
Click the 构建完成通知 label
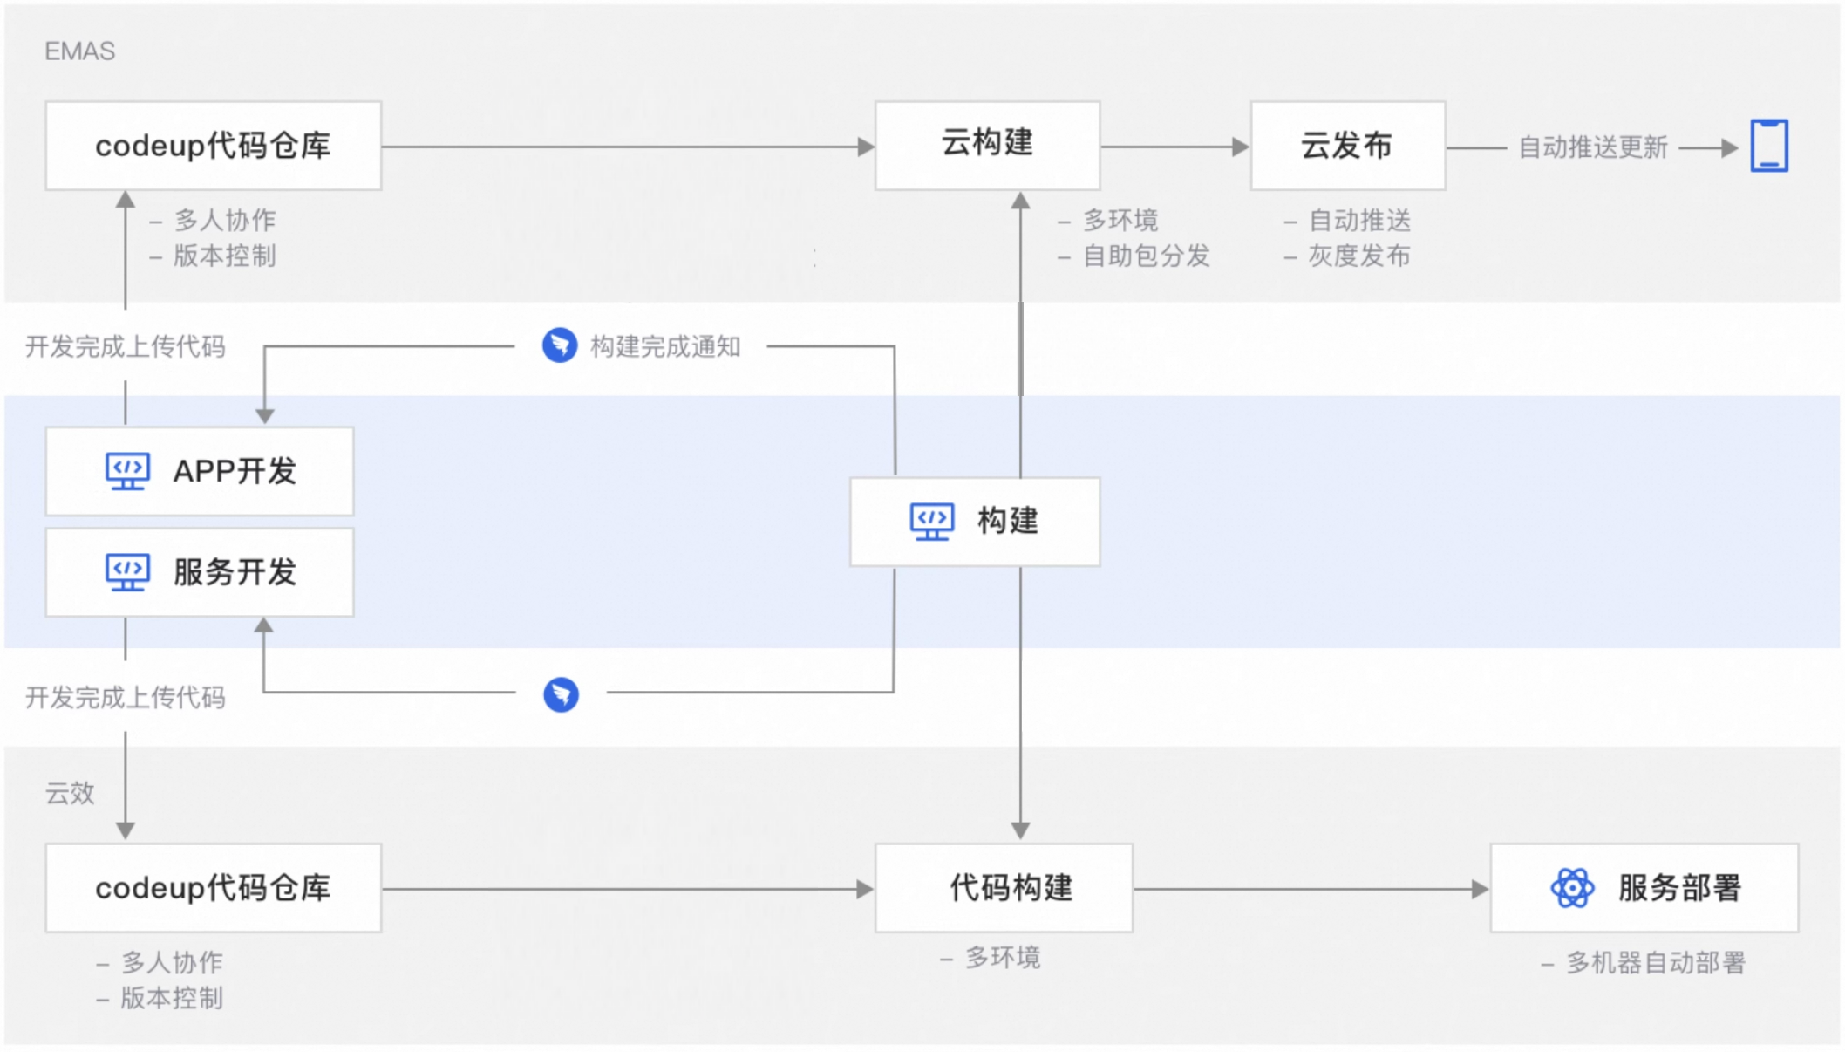point(665,346)
